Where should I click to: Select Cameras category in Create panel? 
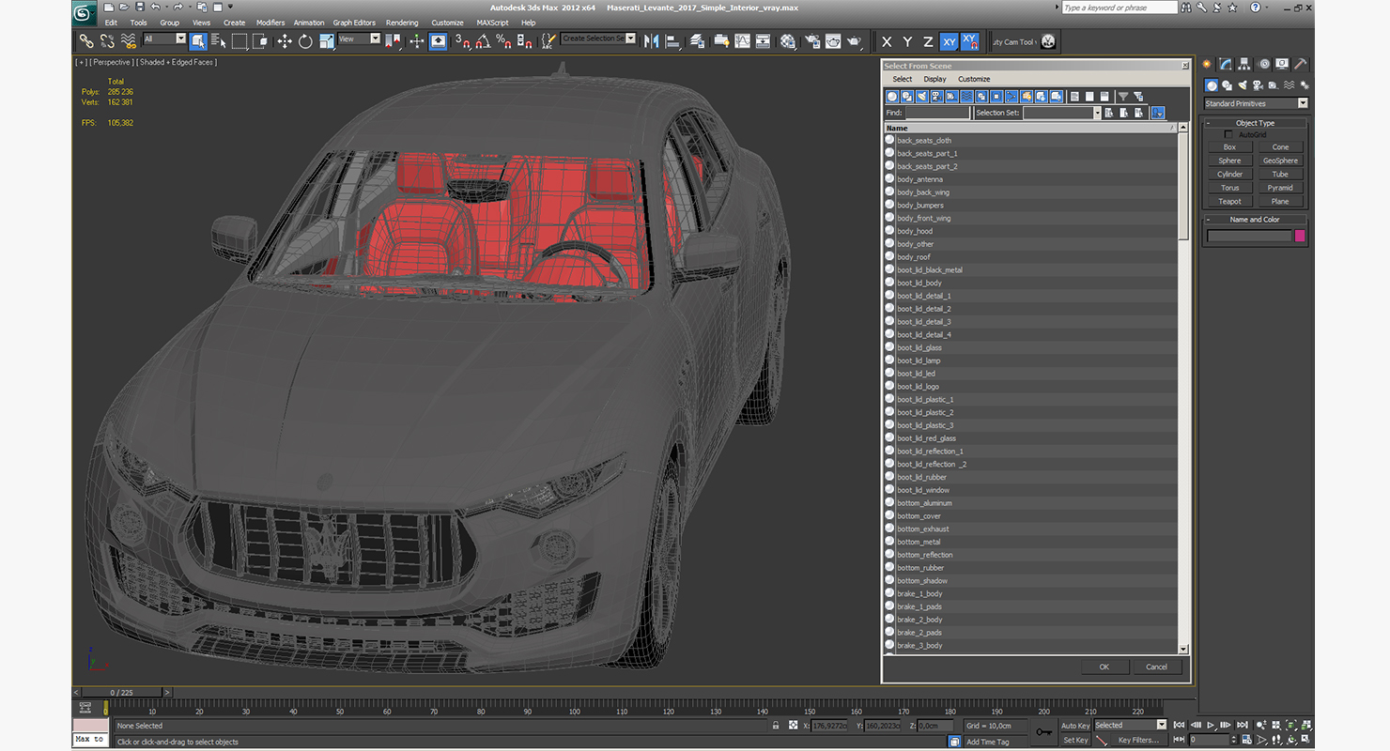coord(1257,85)
